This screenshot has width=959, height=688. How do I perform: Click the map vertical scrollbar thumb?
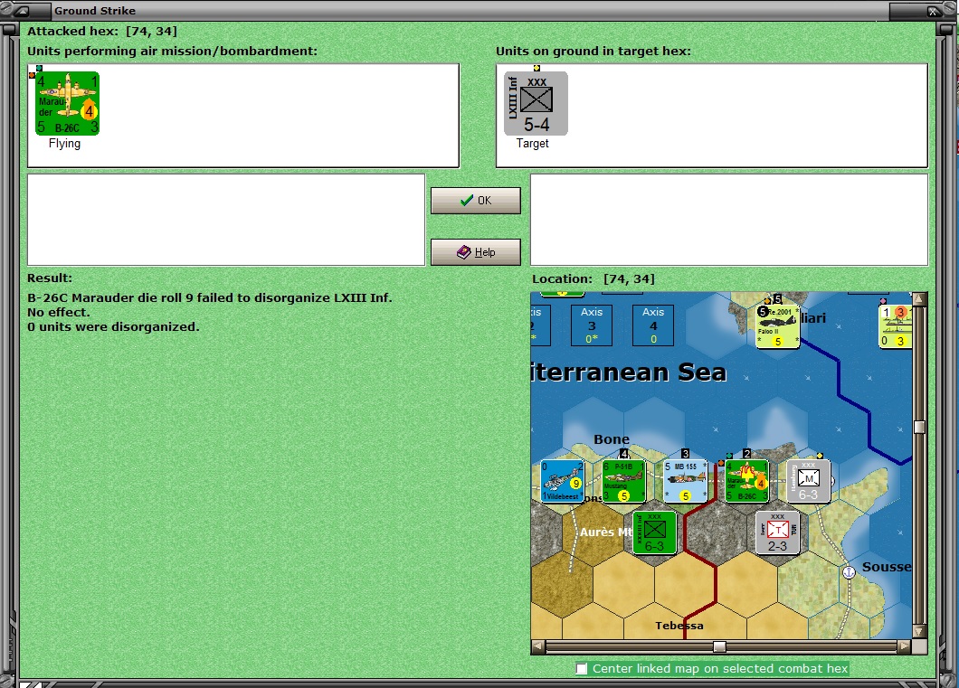[919, 427]
